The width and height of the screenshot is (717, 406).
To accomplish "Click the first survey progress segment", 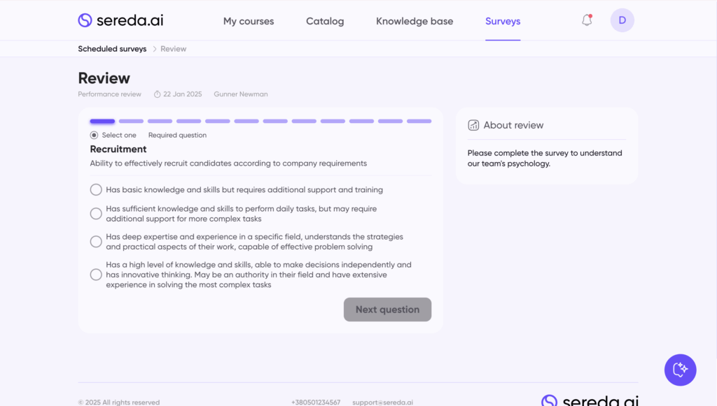I will click(x=102, y=121).
